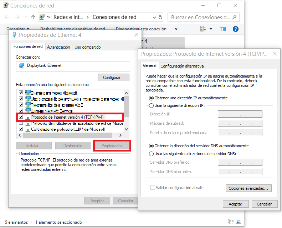Uncheck Protocolo de Internet versión 4 checkbox
Screen dimensions: 282x228
[x=21, y=117]
